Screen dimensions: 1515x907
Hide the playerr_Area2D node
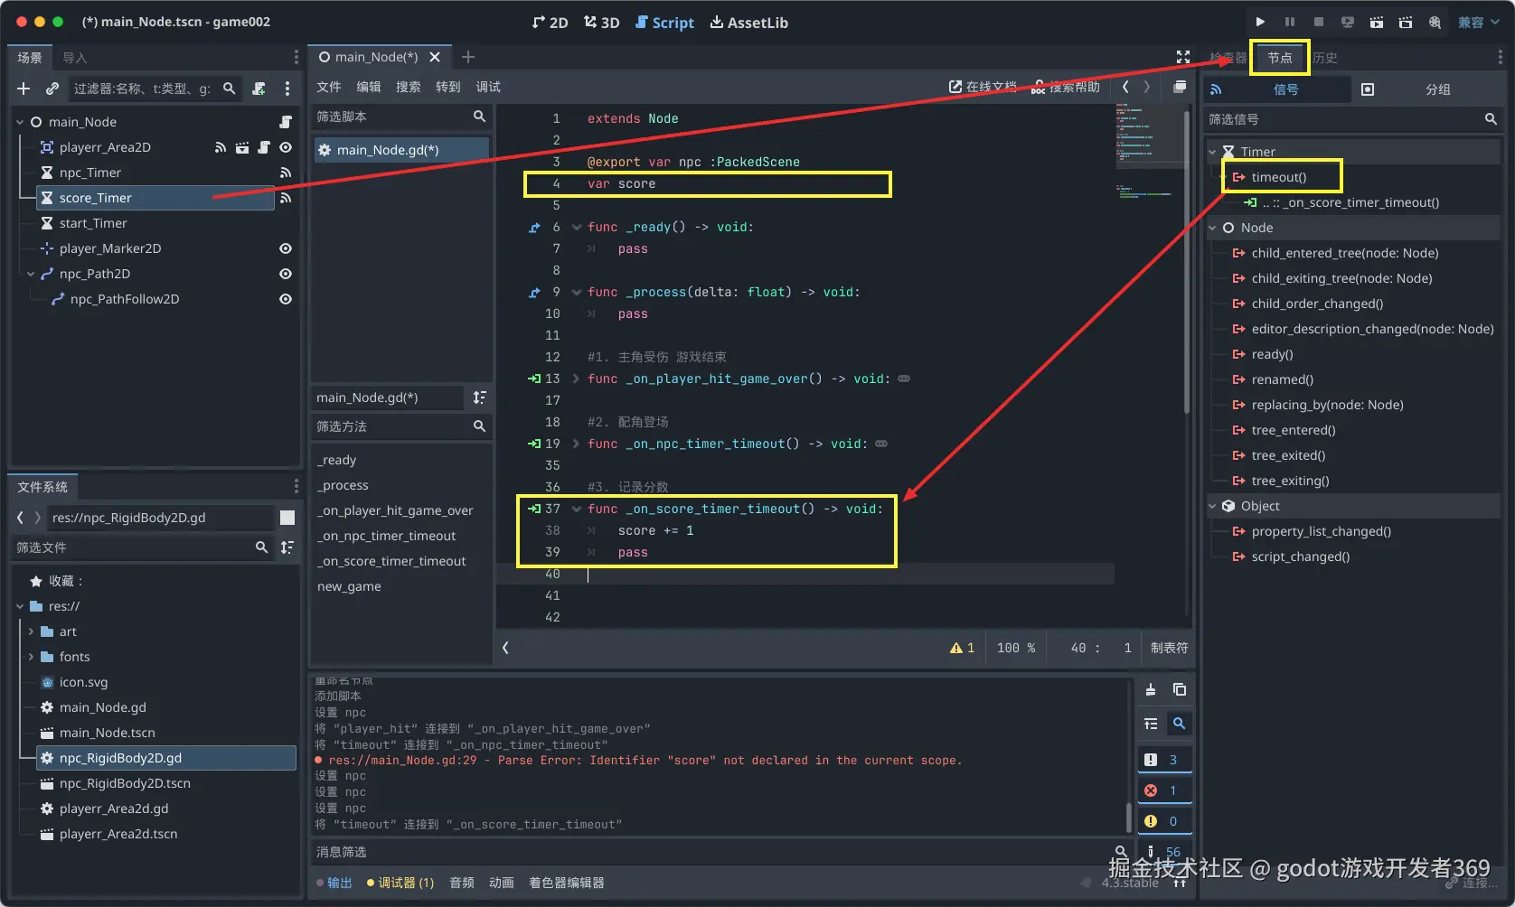(x=286, y=147)
